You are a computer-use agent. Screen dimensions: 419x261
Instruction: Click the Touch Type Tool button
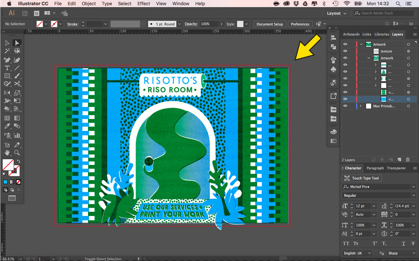pos(362,178)
